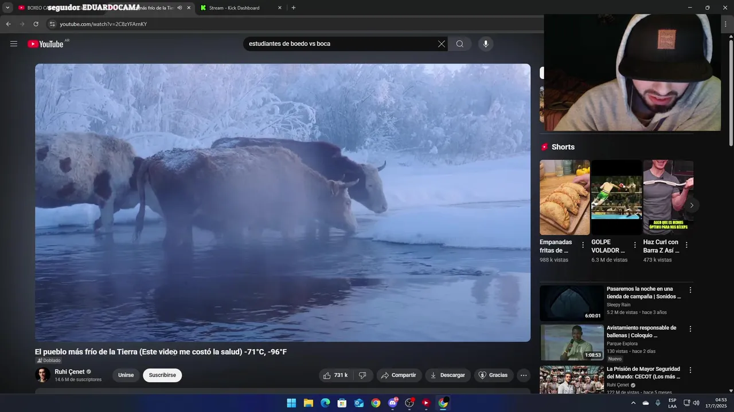Click the video player frame

click(283, 203)
